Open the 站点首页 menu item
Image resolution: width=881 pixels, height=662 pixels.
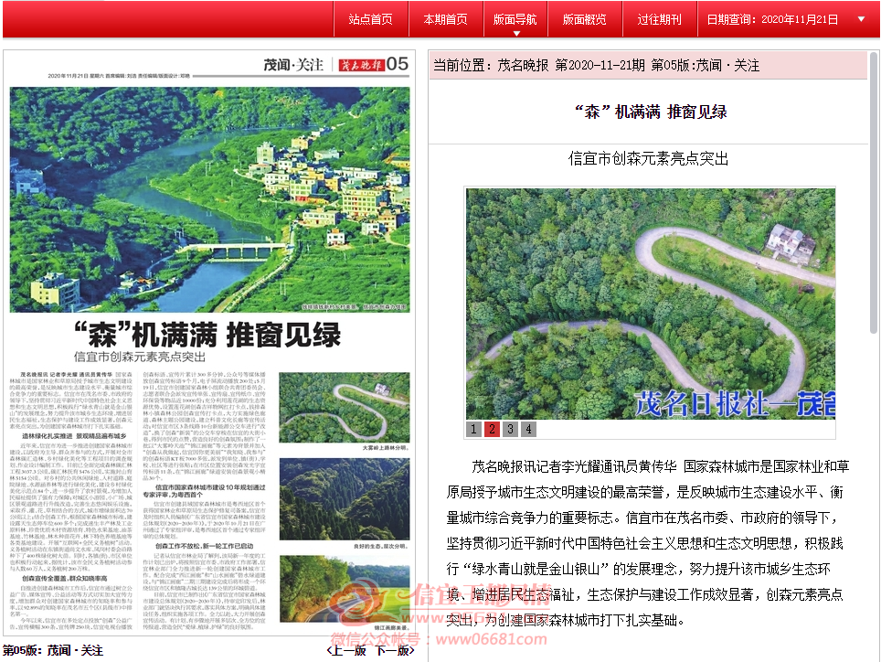371,20
